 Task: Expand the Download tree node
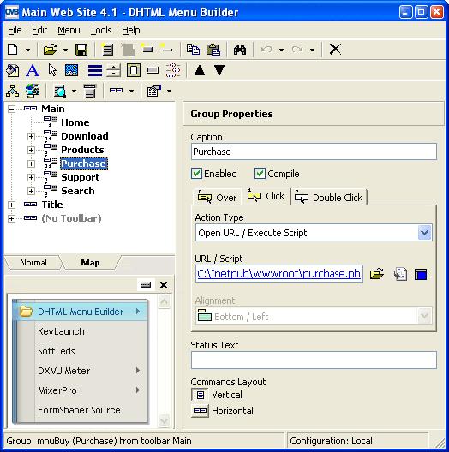pos(31,136)
